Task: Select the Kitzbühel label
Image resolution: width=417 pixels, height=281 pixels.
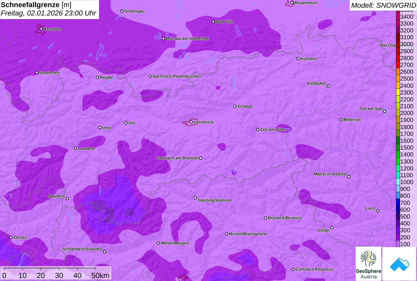Action: [316, 83]
